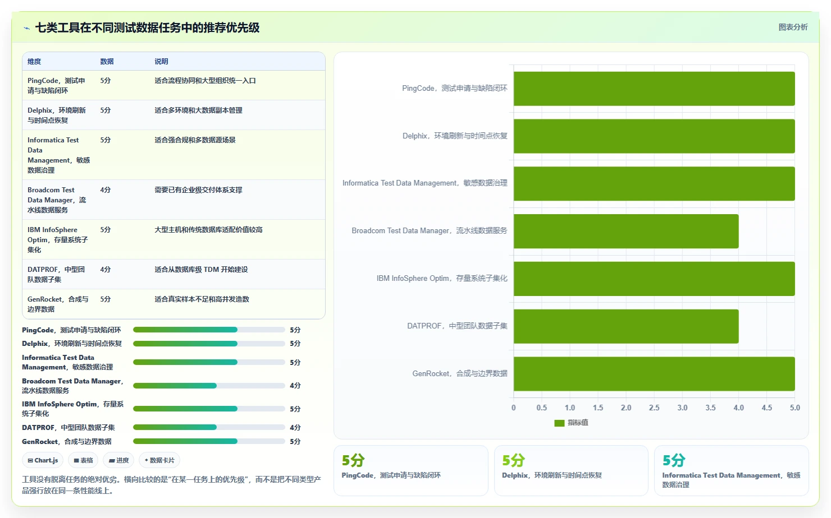Click the GenRocket y-axis label in chart
This screenshot has width=831, height=518.
pos(460,374)
